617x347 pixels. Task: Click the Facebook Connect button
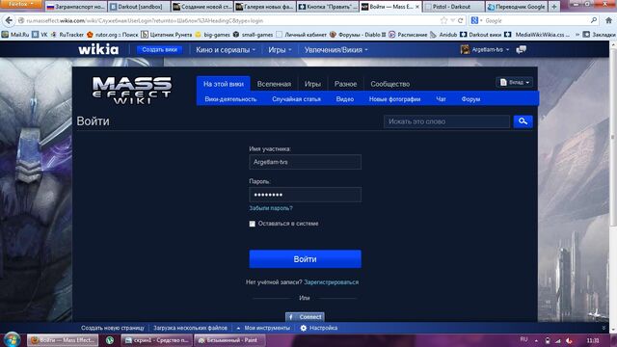point(305,317)
